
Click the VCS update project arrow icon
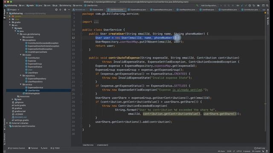click(x=242, y=6)
